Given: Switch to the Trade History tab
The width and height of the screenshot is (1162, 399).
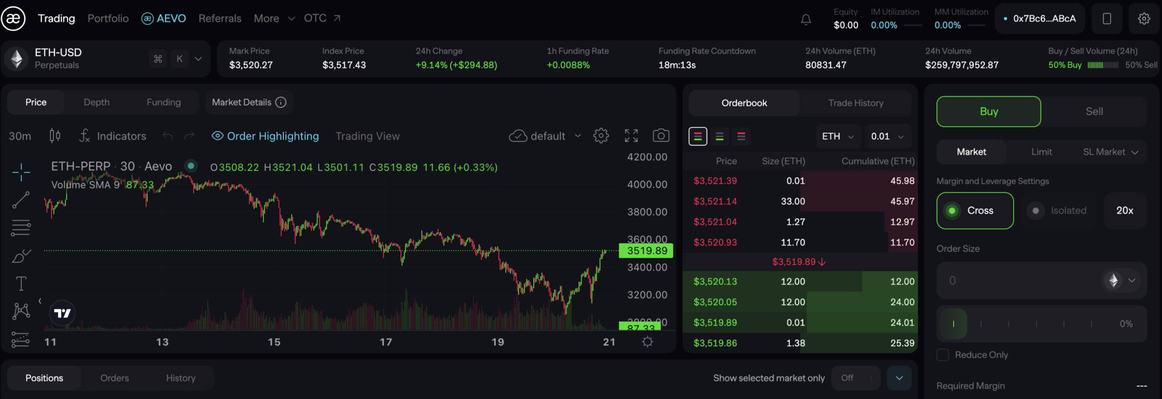Looking at the screenshot, I should (x=855, y=103).
